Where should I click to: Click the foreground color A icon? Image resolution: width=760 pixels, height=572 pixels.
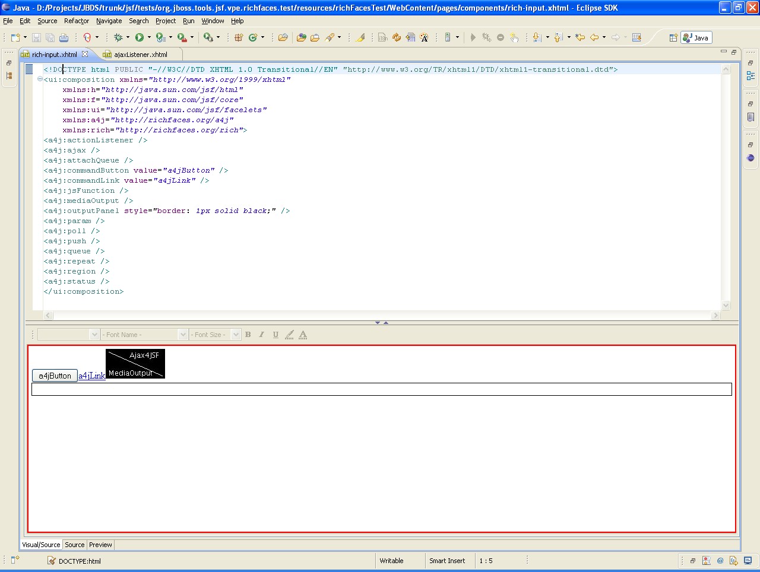pyautogui.click(x=303, y=335)
